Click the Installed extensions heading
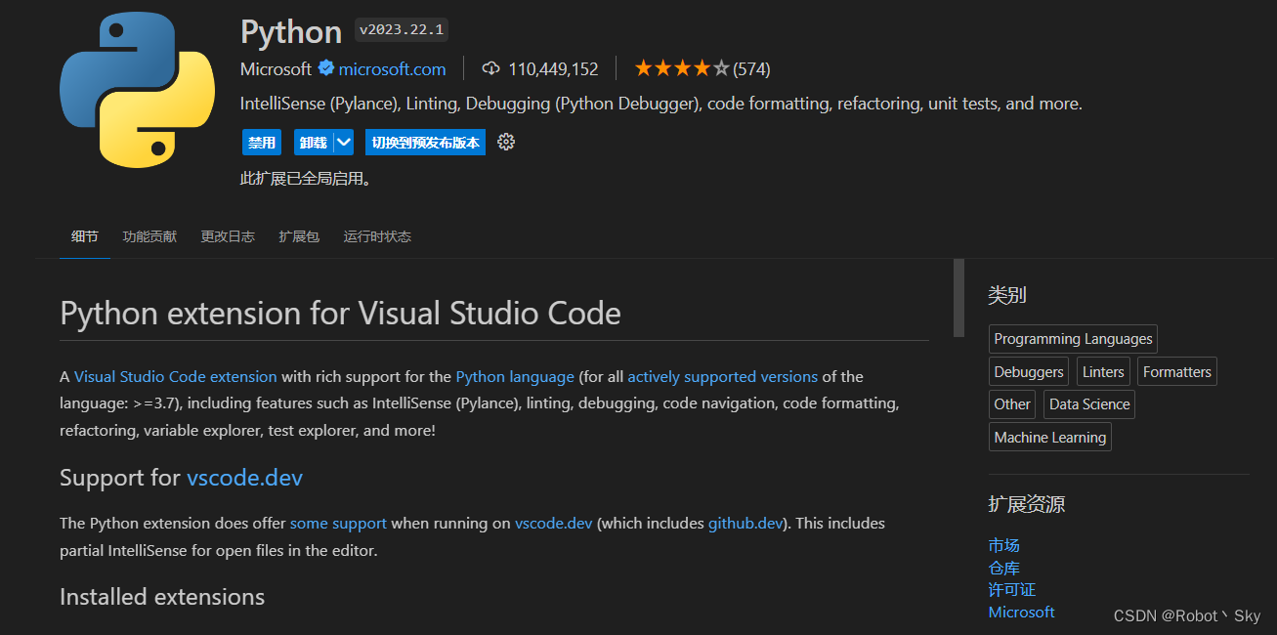The width and height of the screenshot is (1277, 635). click(x=162, y=597)
